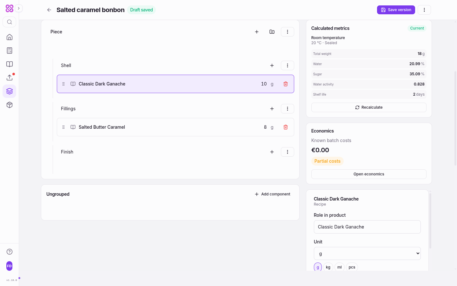Open the FD user avatar menu
This screenshot has width=457, height=286.
tap(10, 266)
